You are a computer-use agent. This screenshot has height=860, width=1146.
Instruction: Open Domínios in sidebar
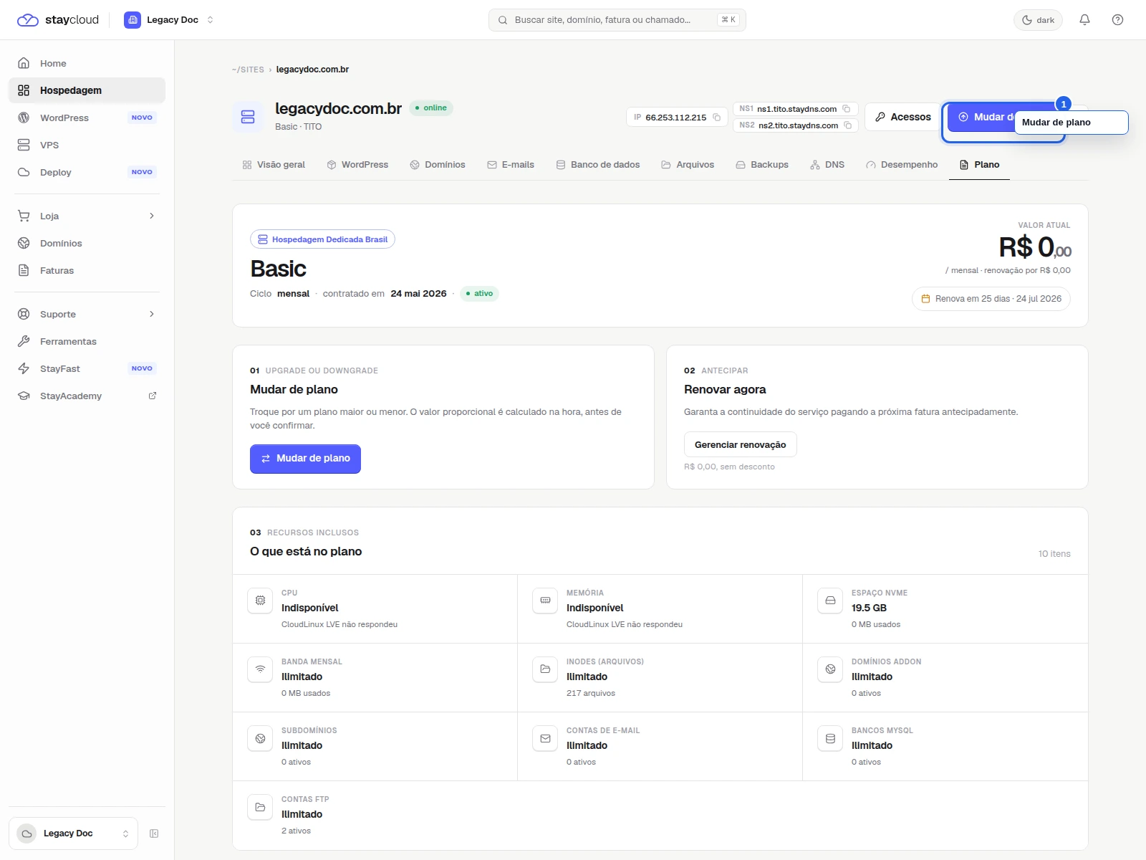click(x=87, y=243)
